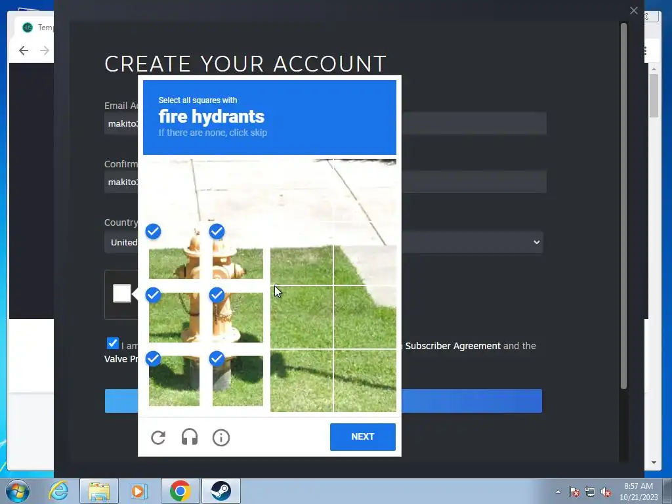The width and height of the screenshot is (672, 504).
Task: Deselect the middle-left tile with the hydrant body's left side
Action: tap(174, 317)
